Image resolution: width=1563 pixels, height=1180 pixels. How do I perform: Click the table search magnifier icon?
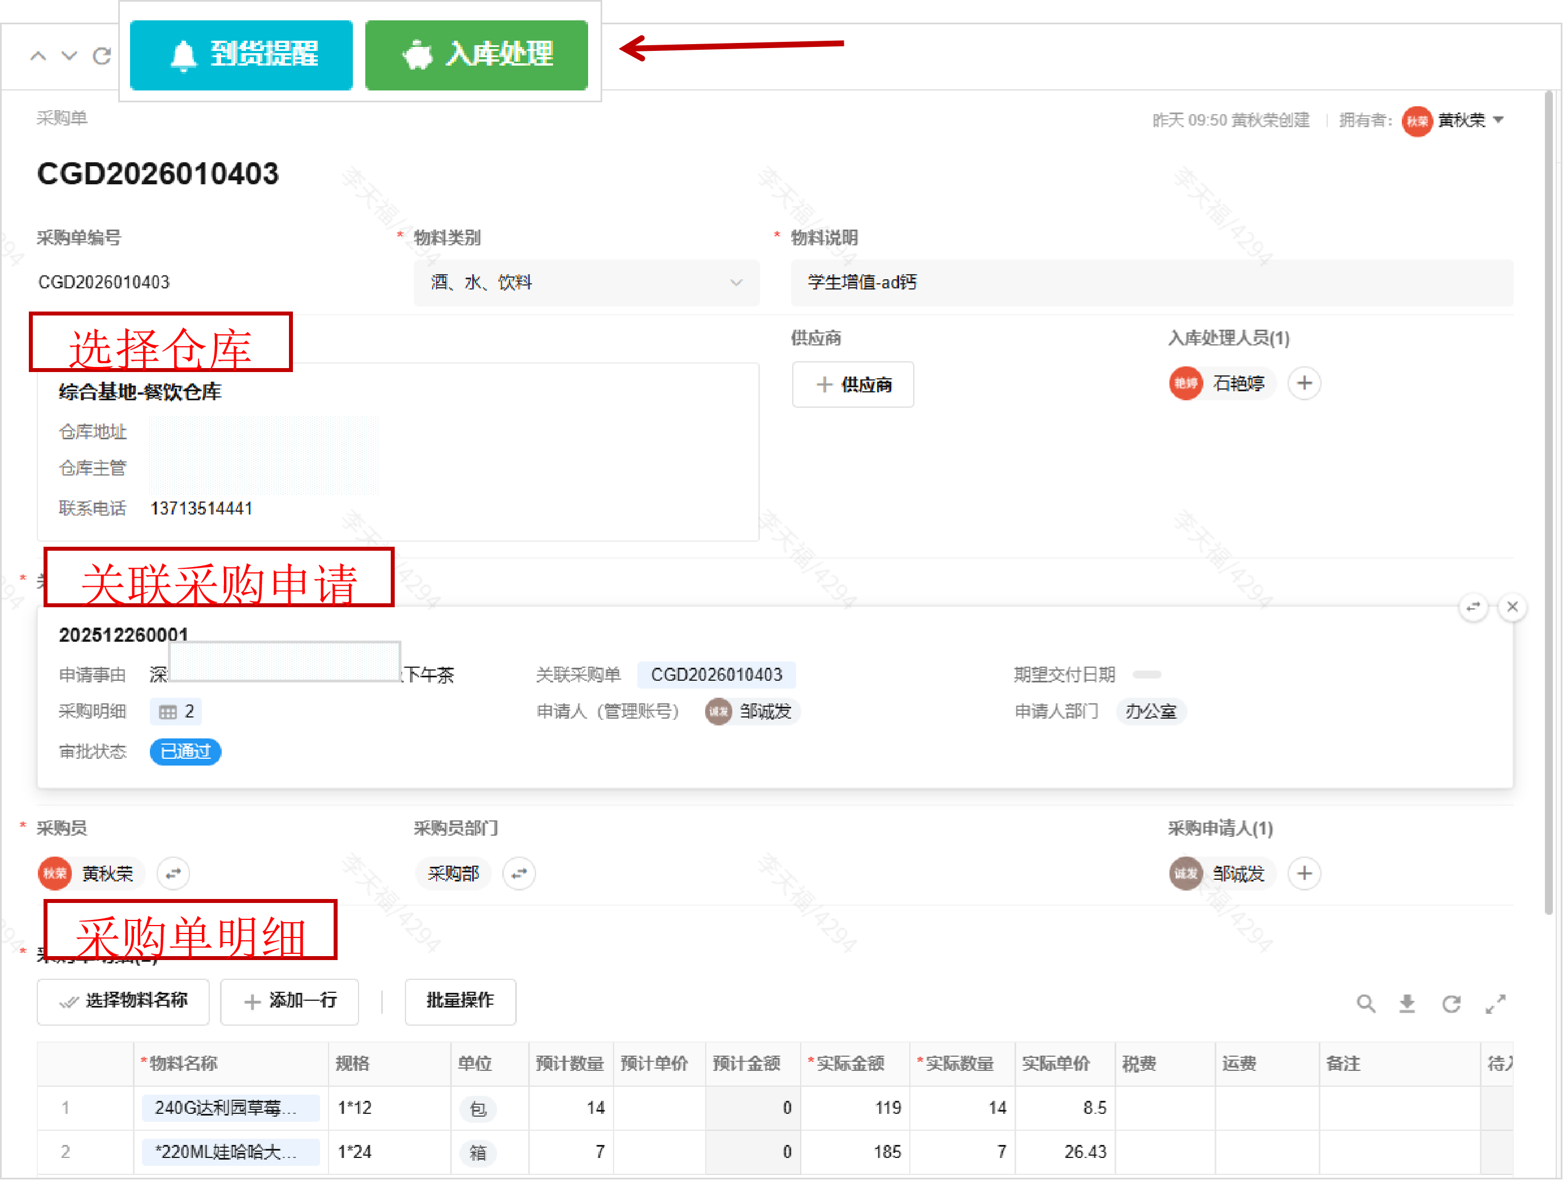coord(1365,1004)
